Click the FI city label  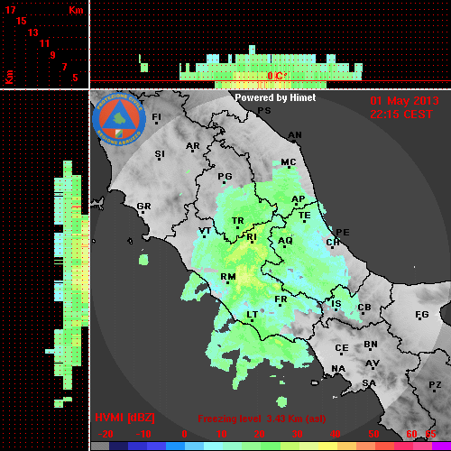(156, 116)
